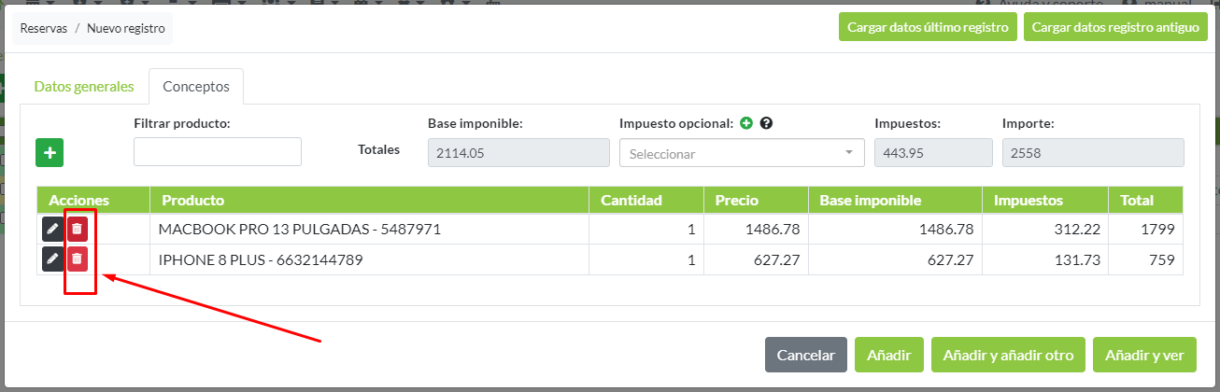
Task: Click Cargar datos último registro button
Action: pyautogui.click(x=928, y=27)
